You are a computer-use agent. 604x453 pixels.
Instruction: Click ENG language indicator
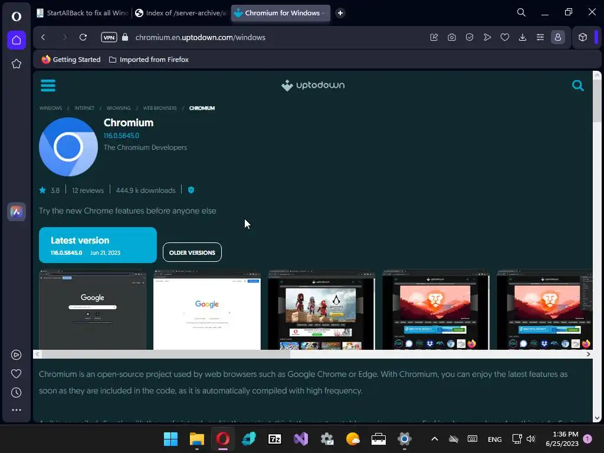[495, 439]
